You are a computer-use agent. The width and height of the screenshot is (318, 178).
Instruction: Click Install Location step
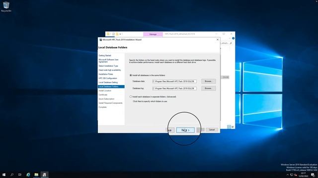pyautogui.click(x=105, y=91)
